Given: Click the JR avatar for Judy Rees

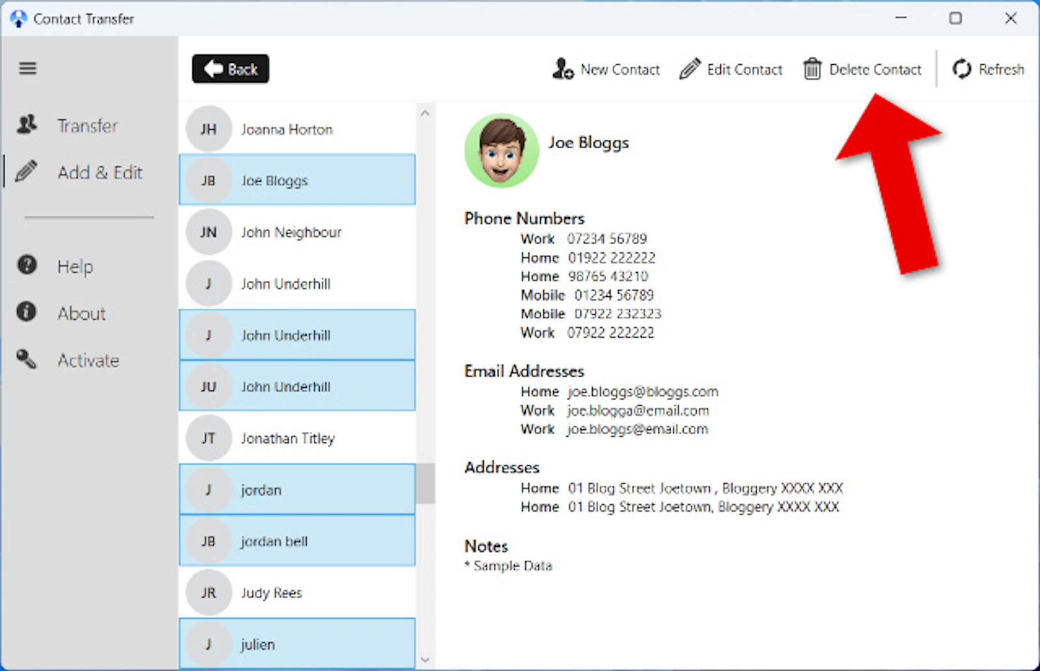Looking at the screenshot, I should (x=209, y=592).
